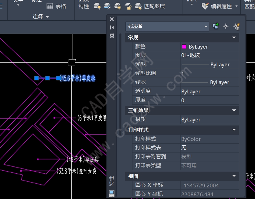Close the Properties palette
255x199 pixels.
point(112,19)
